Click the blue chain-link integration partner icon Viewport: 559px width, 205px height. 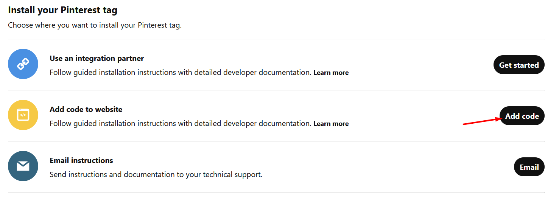[23, 64]
